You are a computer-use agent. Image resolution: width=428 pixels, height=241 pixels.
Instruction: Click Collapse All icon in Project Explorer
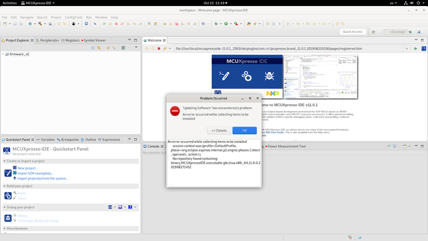click(x=93, y=48)
